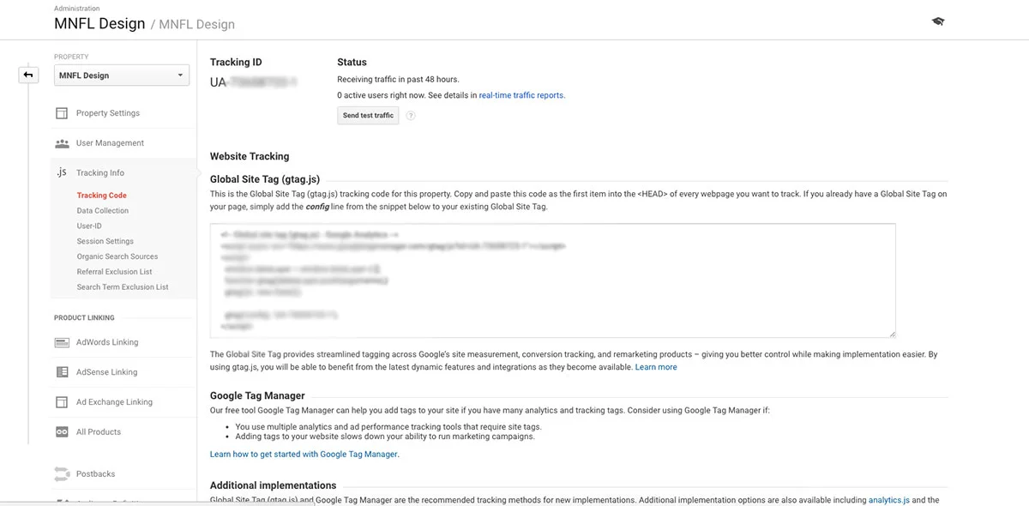Open Session Settings

pyautogui.click(x=105, y=242)
